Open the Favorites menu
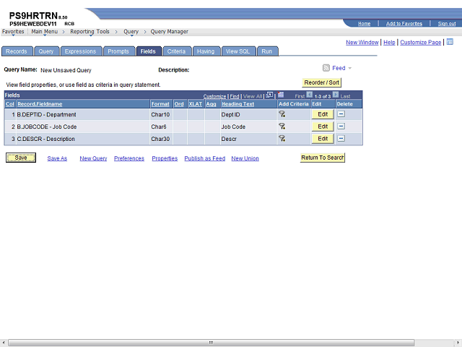 coord(13,32)
